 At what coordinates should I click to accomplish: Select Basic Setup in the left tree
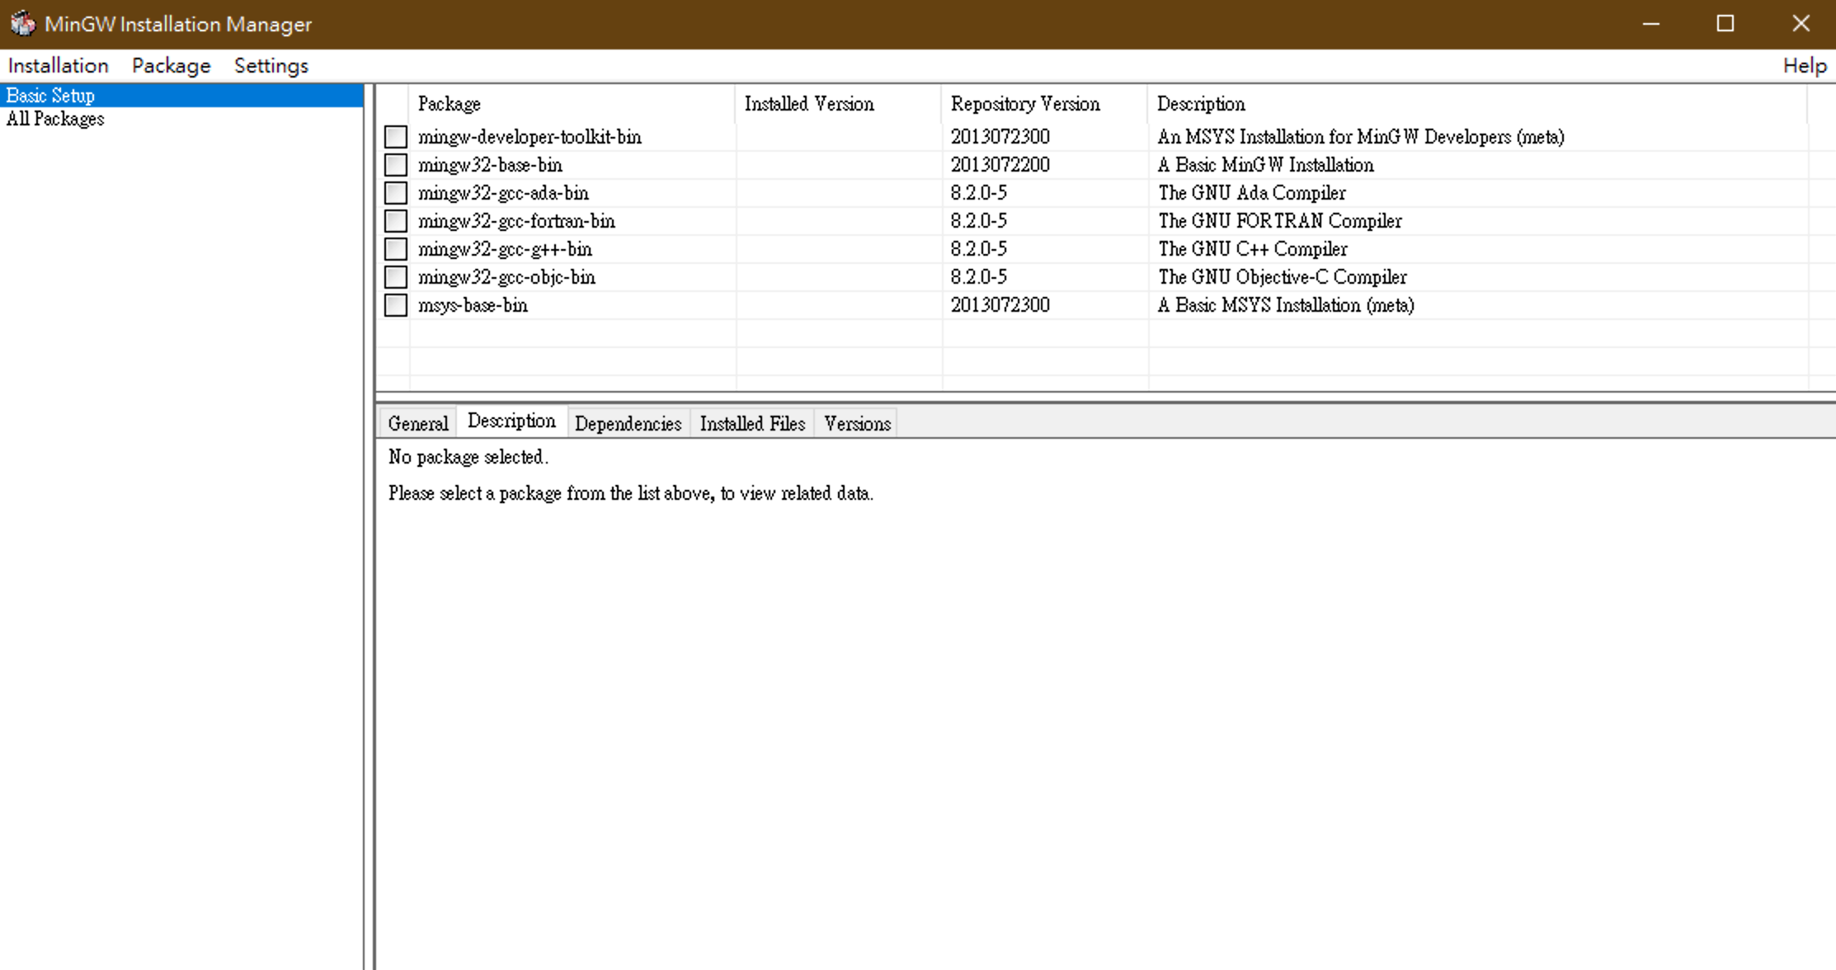(x=50, y=96)
